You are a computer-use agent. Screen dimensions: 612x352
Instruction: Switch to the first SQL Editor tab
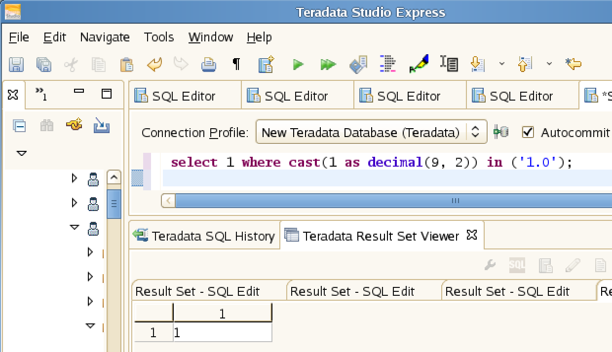pos(185,96)
